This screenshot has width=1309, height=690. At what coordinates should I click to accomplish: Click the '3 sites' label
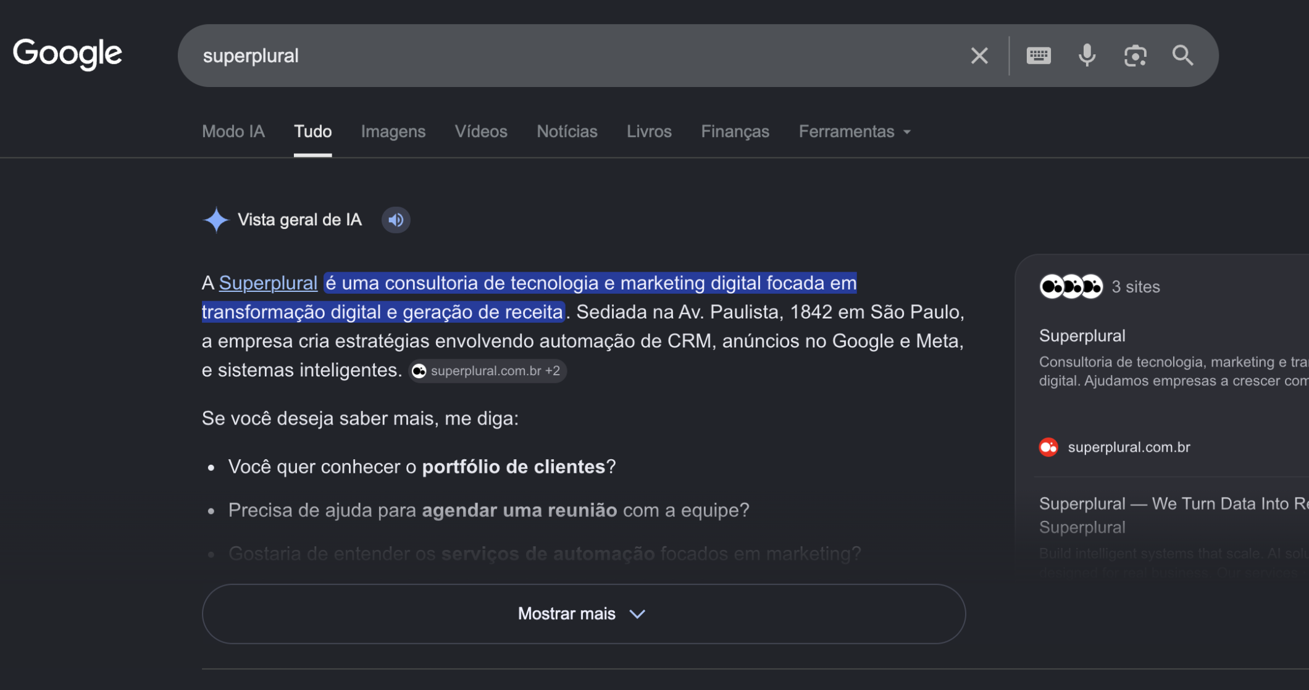[x=1135, y=287]
